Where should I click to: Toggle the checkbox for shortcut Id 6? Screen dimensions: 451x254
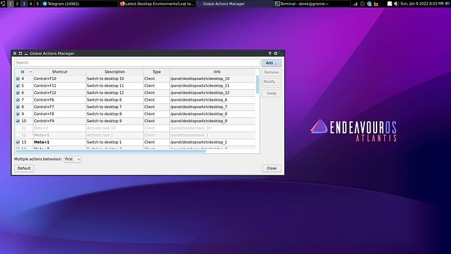[18, 93]
